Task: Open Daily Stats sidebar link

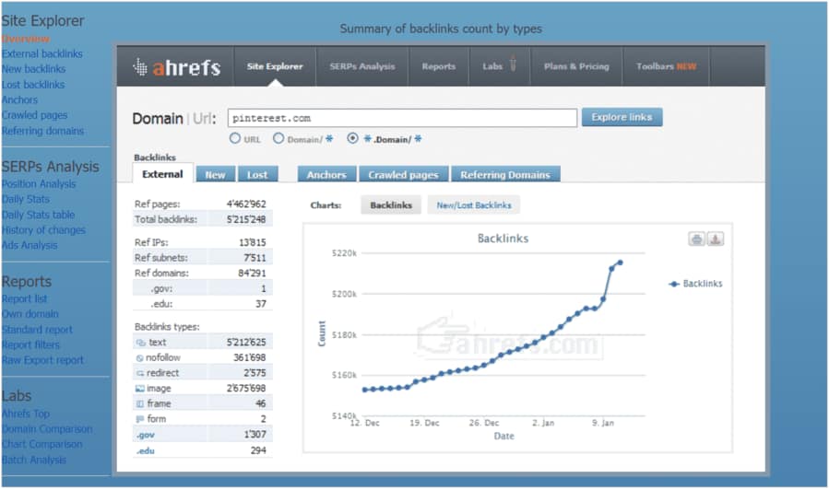Action: click(26, 199)
